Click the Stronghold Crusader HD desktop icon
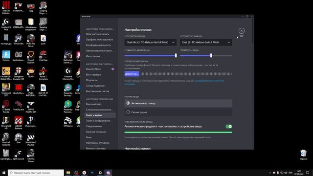Viewport: 313px width, 176px height. 19,74
